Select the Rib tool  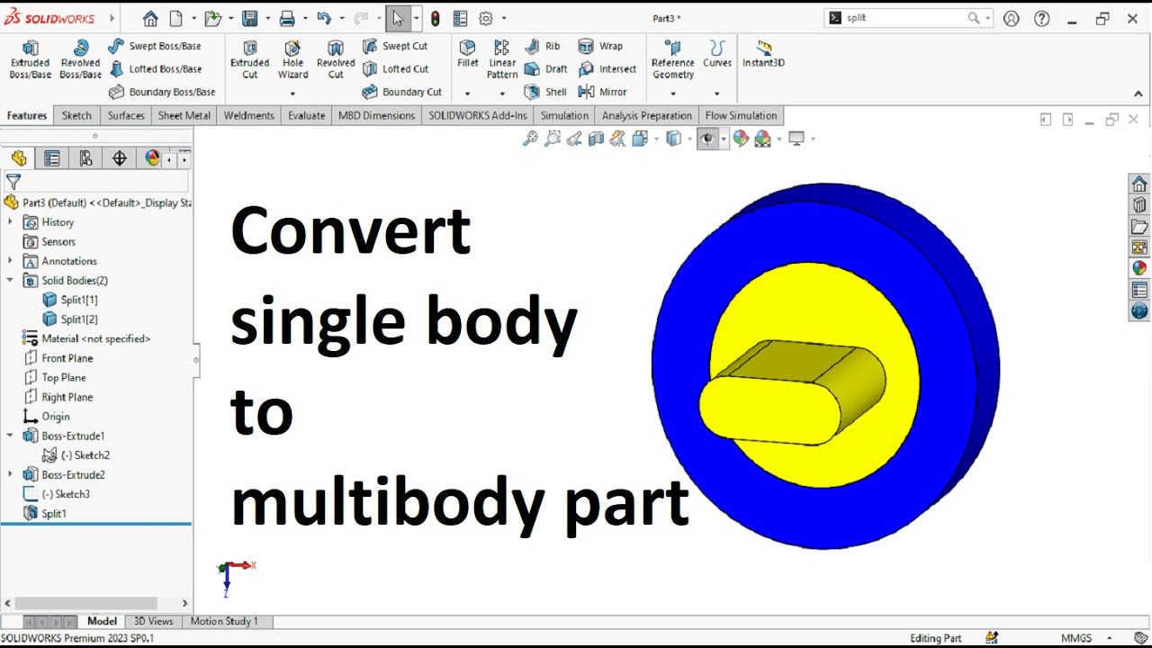(543, 46)
